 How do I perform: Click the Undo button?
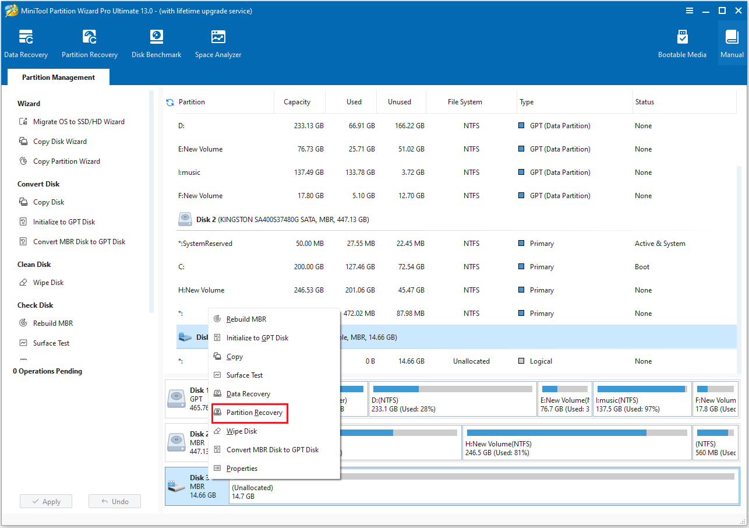pyautogui.click(x=115, y=502)
